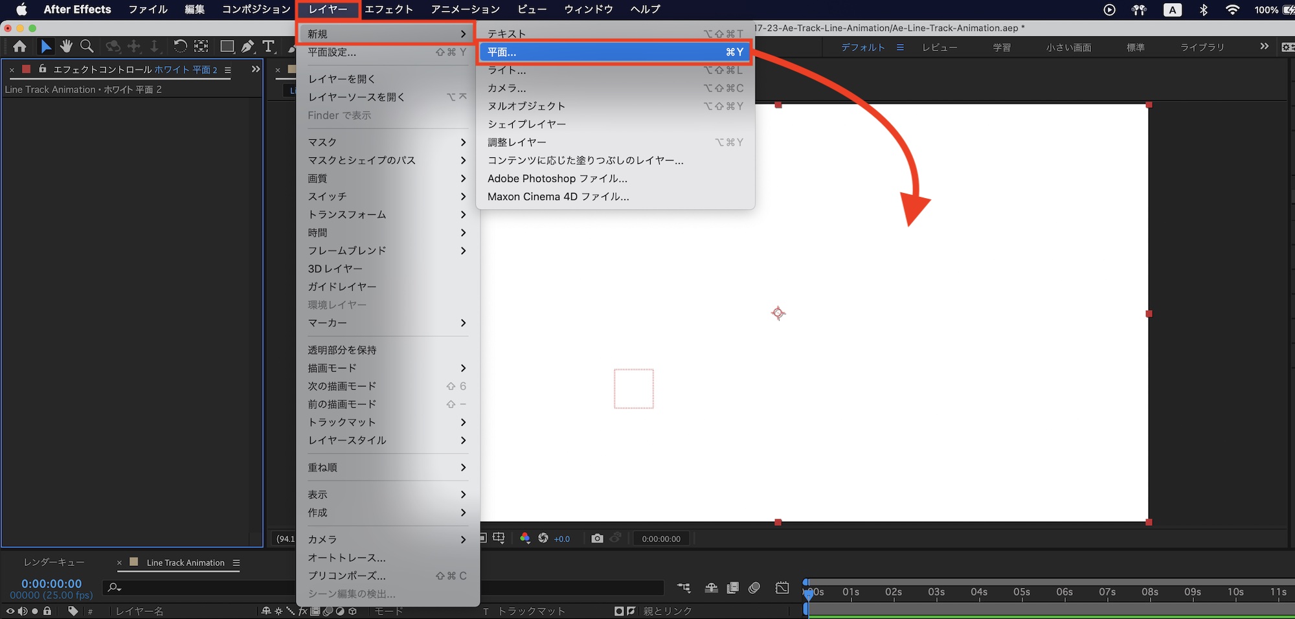Select the Type text tool
The width and height of the screenshot is (1295, 619).
tap(269, 46)
